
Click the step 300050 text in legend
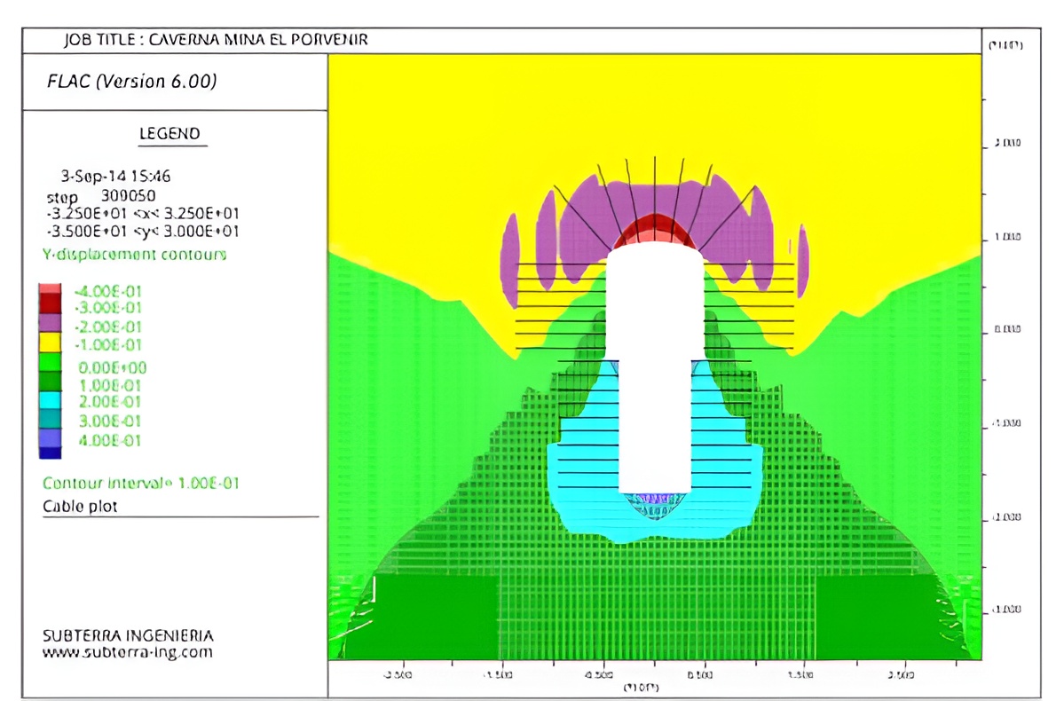click(98, 196)
